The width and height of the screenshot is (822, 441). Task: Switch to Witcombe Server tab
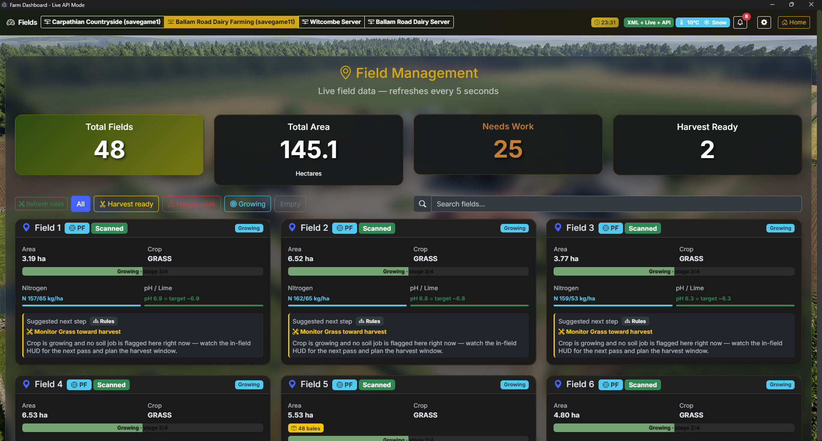[331, 22]
